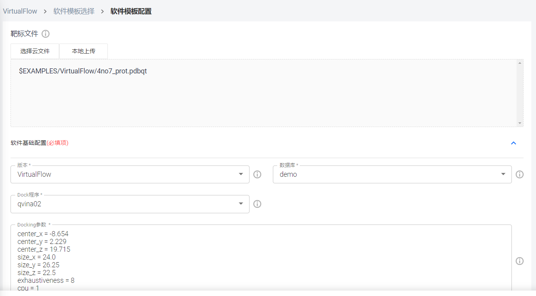Click inside the Docking参数 text area
This screenshot has height=296, width=536.
pos(261,258)
